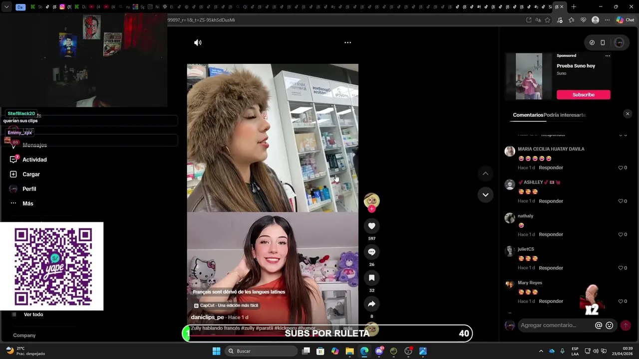Viewport: 639px width, 359px height.
Task: Go to previous video with up arrow
Action: pyautogui.click(x=485, y=174)
